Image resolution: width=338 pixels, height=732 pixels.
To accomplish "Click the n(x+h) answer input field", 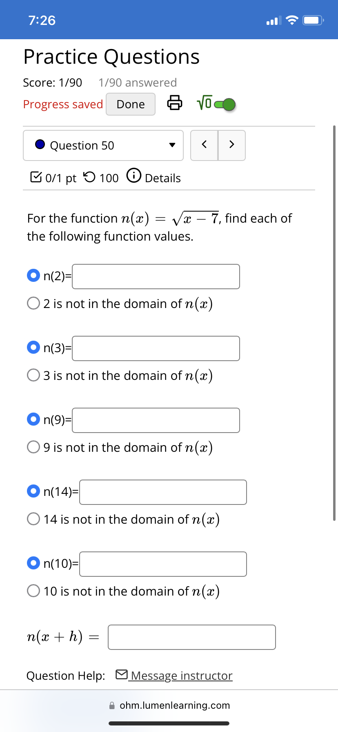I will point(191,637).
